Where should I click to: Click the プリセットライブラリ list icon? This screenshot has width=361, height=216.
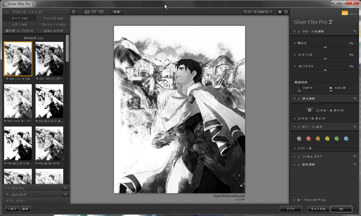point(7,12)
